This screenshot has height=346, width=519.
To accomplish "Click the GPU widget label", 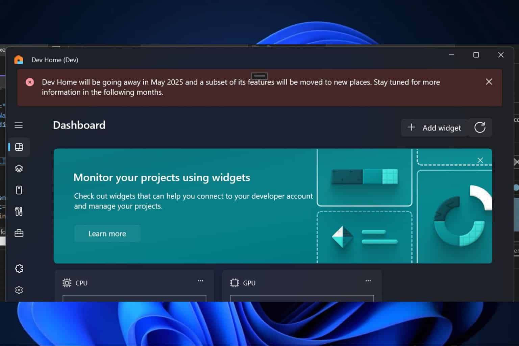I will pyautogui.click(x=249, y=283).
